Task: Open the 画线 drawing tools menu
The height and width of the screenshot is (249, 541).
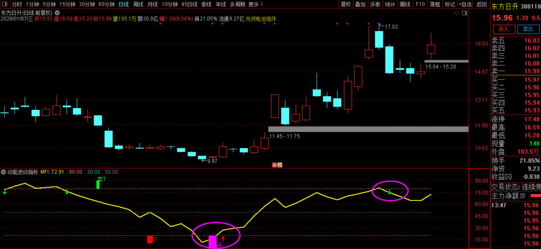Action: [405, 4]
